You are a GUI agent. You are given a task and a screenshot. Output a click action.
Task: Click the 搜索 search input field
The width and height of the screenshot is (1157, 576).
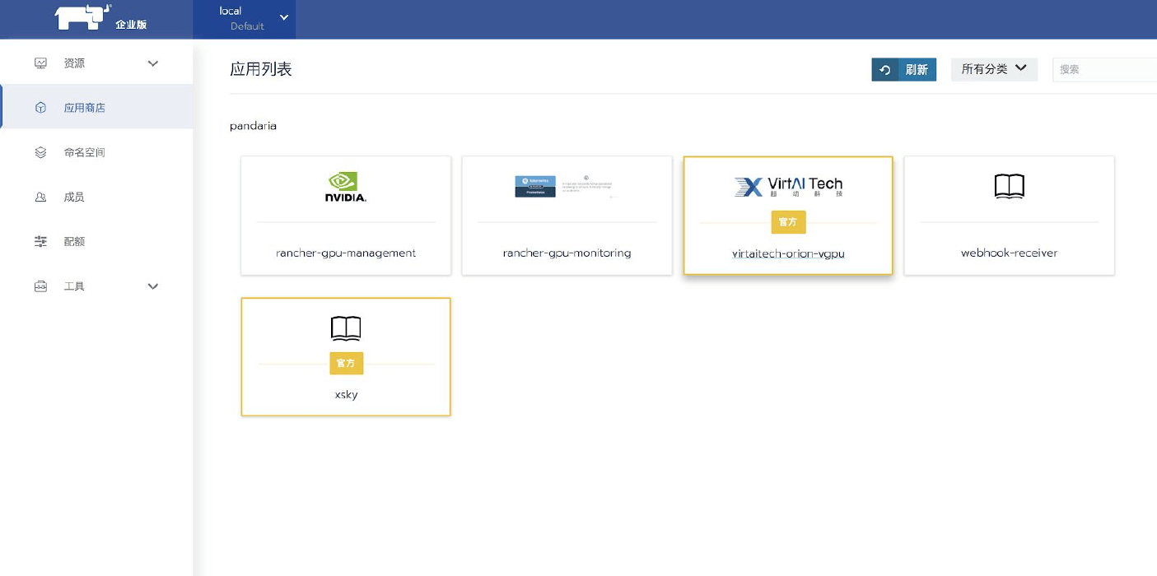click(1103, 70)
